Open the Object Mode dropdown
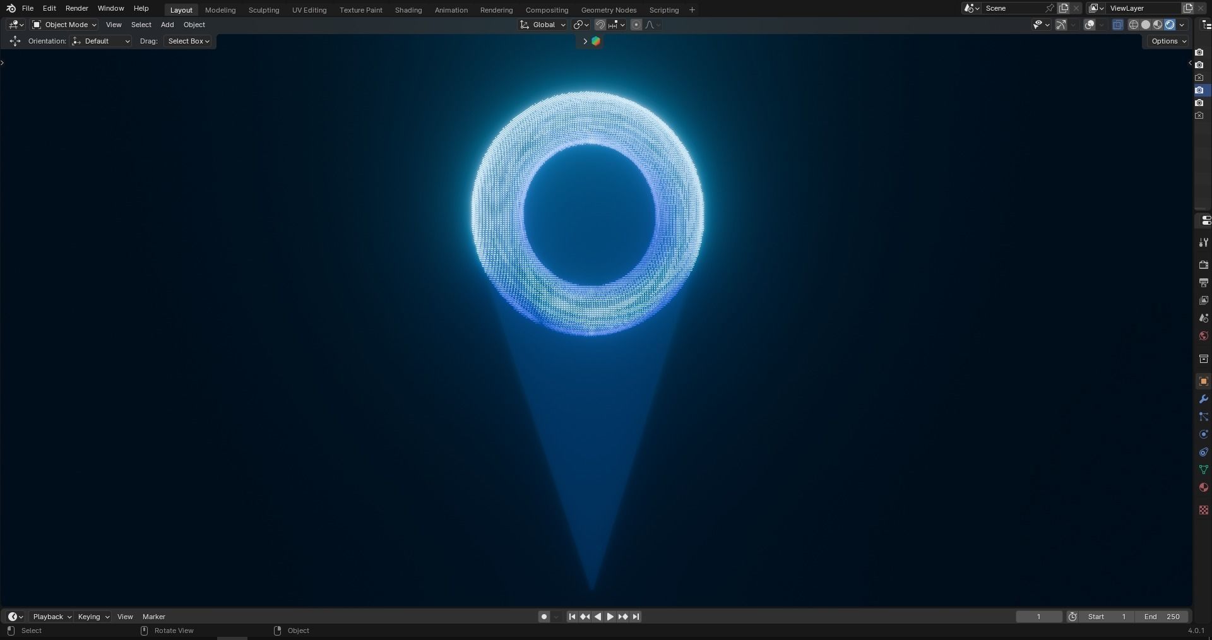1212x640 pixels. (x=64, y=25)
